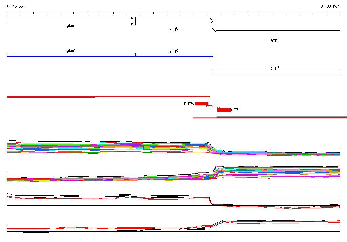Click the D1570 label
The image size is (347, 242).
189,104
